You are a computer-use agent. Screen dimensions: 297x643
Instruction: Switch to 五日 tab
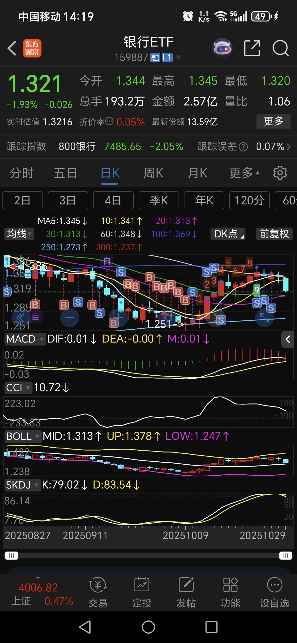(65, 173)
